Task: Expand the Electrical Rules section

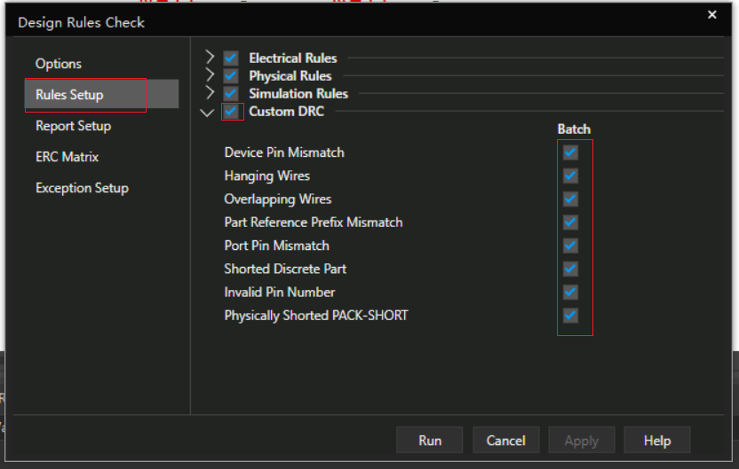Action: point(210,58)
